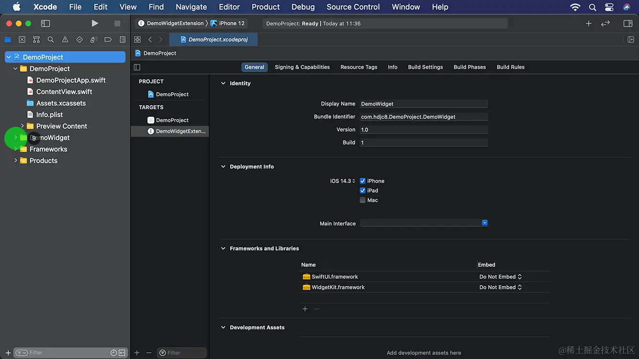Viewport: 639px width, 359px height.
Task: Open the Source Control menu
Action: [x=353, y=7]
